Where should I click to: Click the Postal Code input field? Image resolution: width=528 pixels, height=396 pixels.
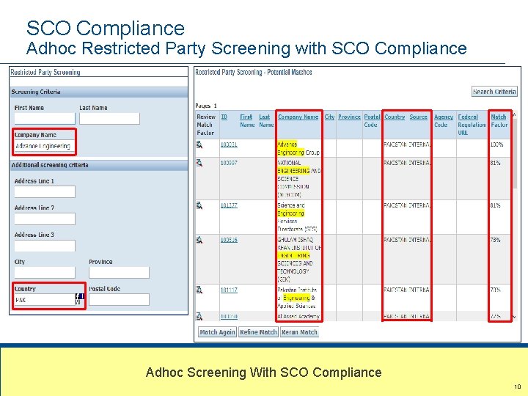tap(119, 299)
